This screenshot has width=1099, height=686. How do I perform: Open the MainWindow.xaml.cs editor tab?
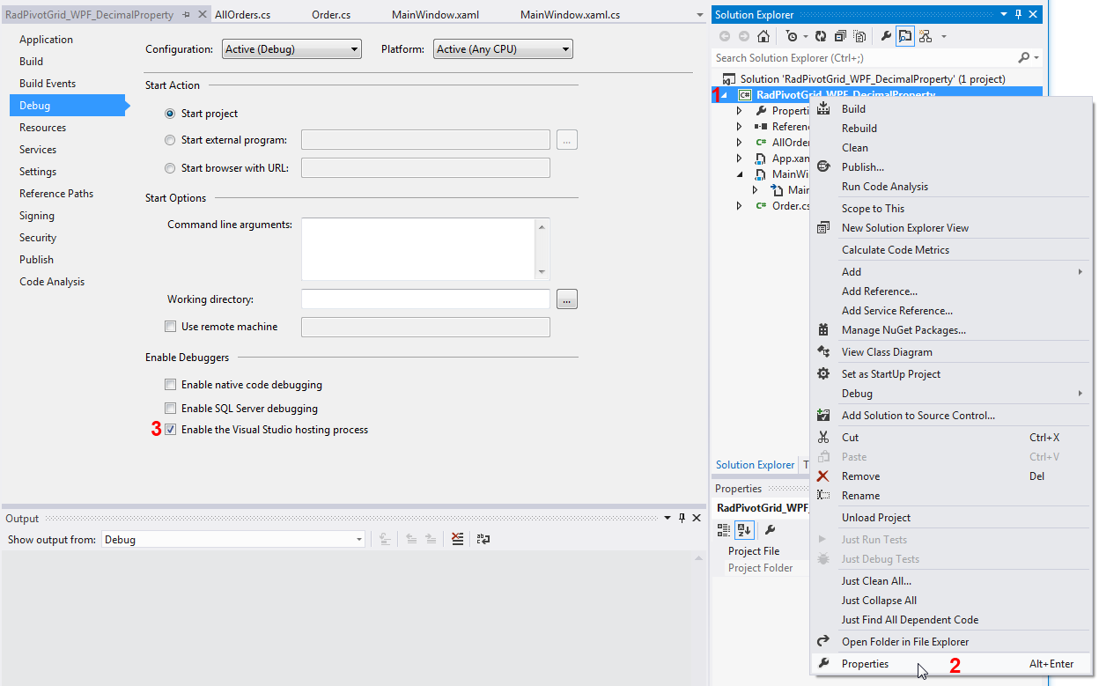click(570, 15)
